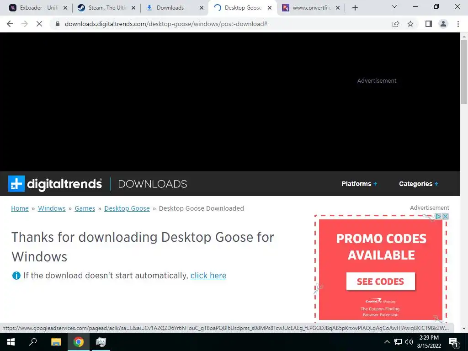Stop loading the page with X icon

point(39,24)
